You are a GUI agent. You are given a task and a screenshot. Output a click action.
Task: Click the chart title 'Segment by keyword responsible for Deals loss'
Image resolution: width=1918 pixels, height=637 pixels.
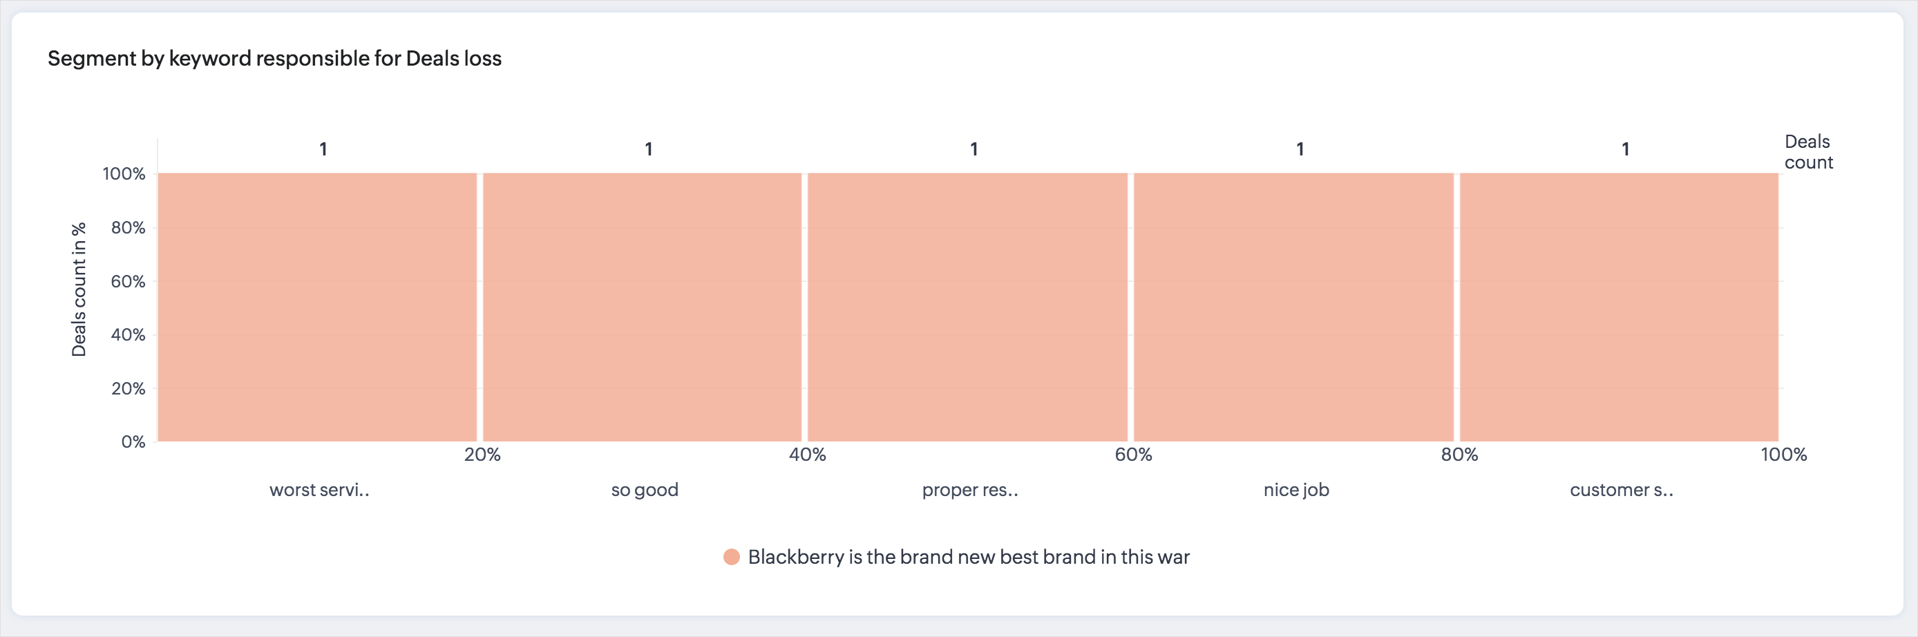coord(274,58)
